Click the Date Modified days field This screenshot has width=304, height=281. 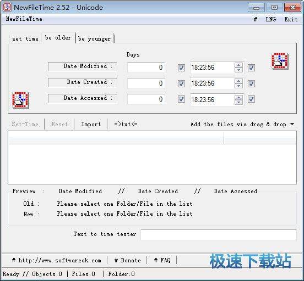pyautogui.click(x=146, y=68)
